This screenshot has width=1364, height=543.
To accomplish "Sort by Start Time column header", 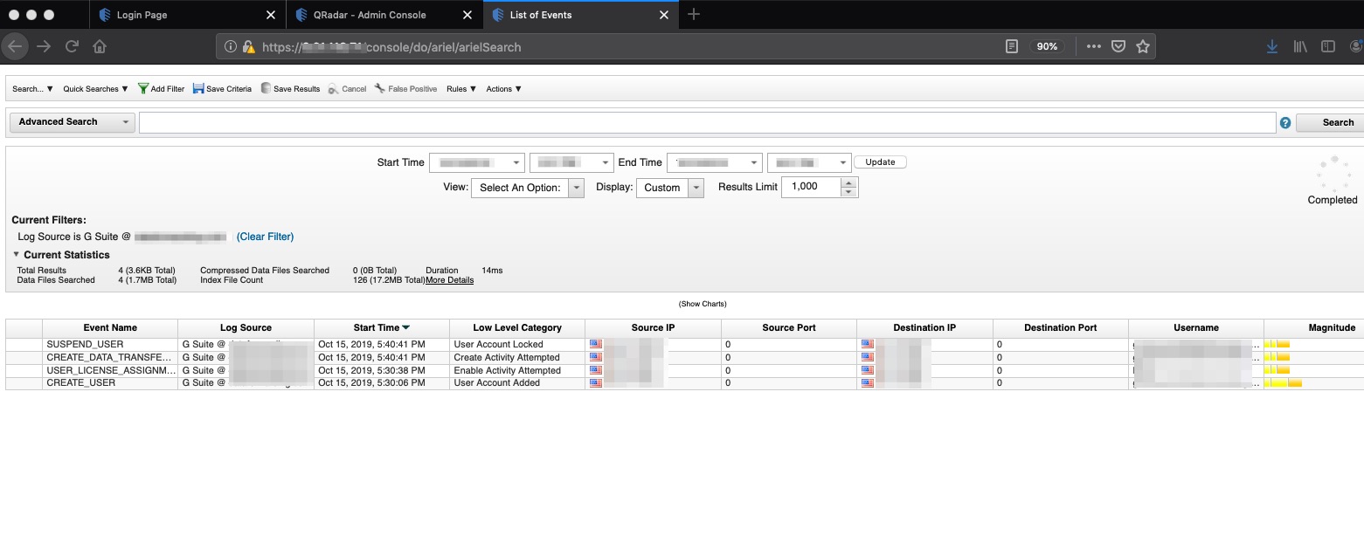I will tap(382, 328).
